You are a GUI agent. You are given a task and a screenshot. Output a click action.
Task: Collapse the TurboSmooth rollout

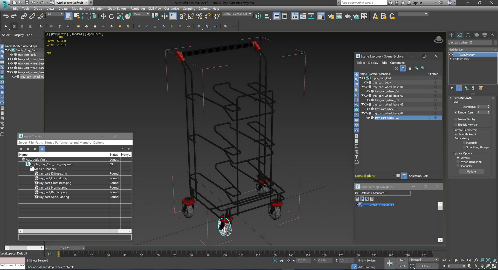451,98
